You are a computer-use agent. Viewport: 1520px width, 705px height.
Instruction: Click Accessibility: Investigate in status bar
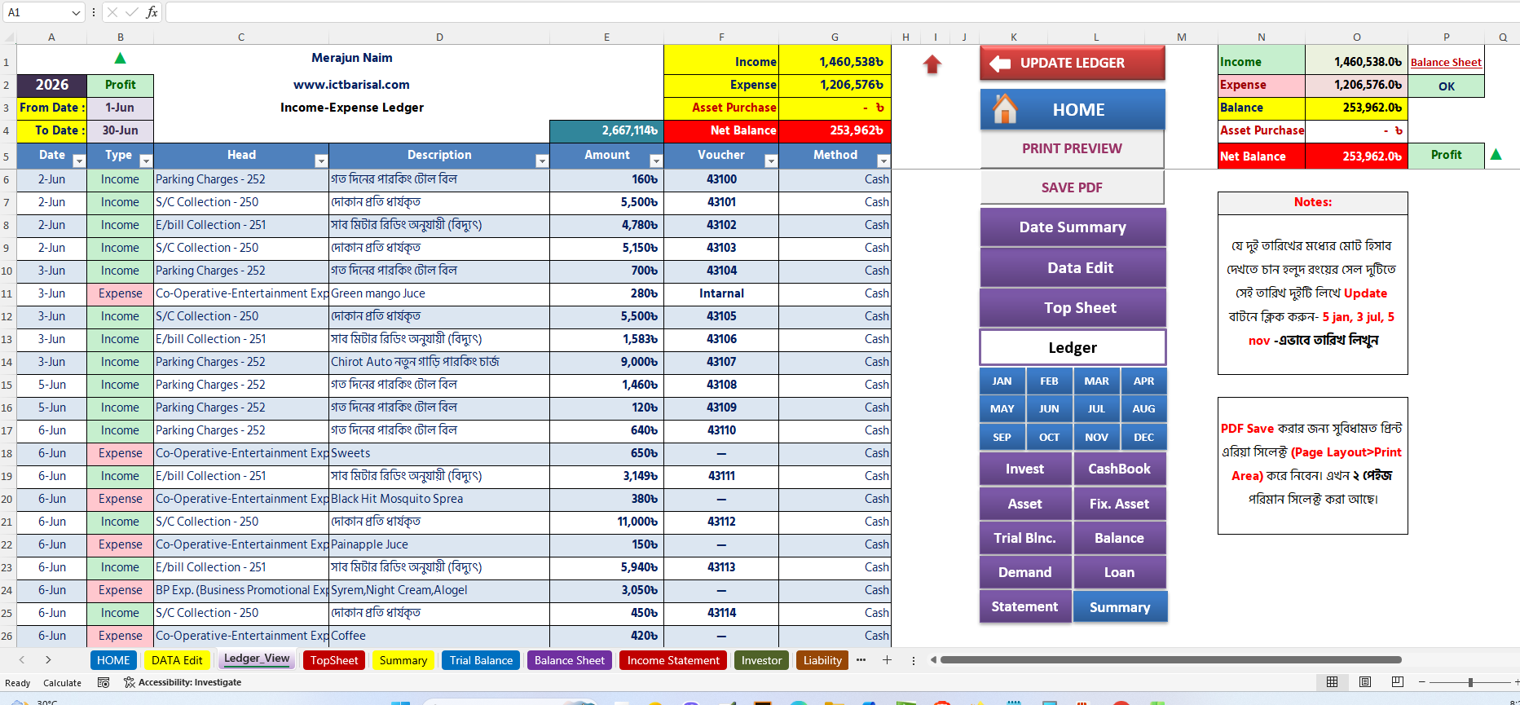pyautogui.click(x=183, y=682)
